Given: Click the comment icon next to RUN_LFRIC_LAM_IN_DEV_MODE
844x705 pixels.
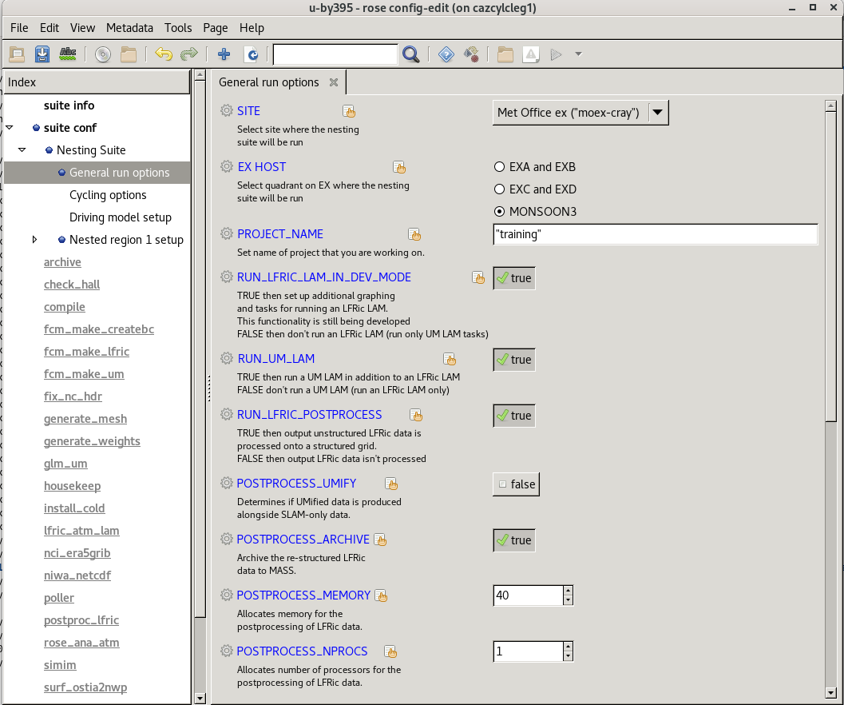Looking at the screenshot, I should (478, 277).
